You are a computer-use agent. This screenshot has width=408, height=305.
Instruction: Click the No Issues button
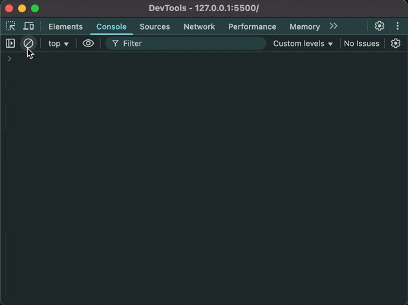(x=361, y=43)
